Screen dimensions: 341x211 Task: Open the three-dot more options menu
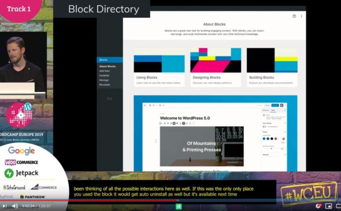tap(301, 16)
